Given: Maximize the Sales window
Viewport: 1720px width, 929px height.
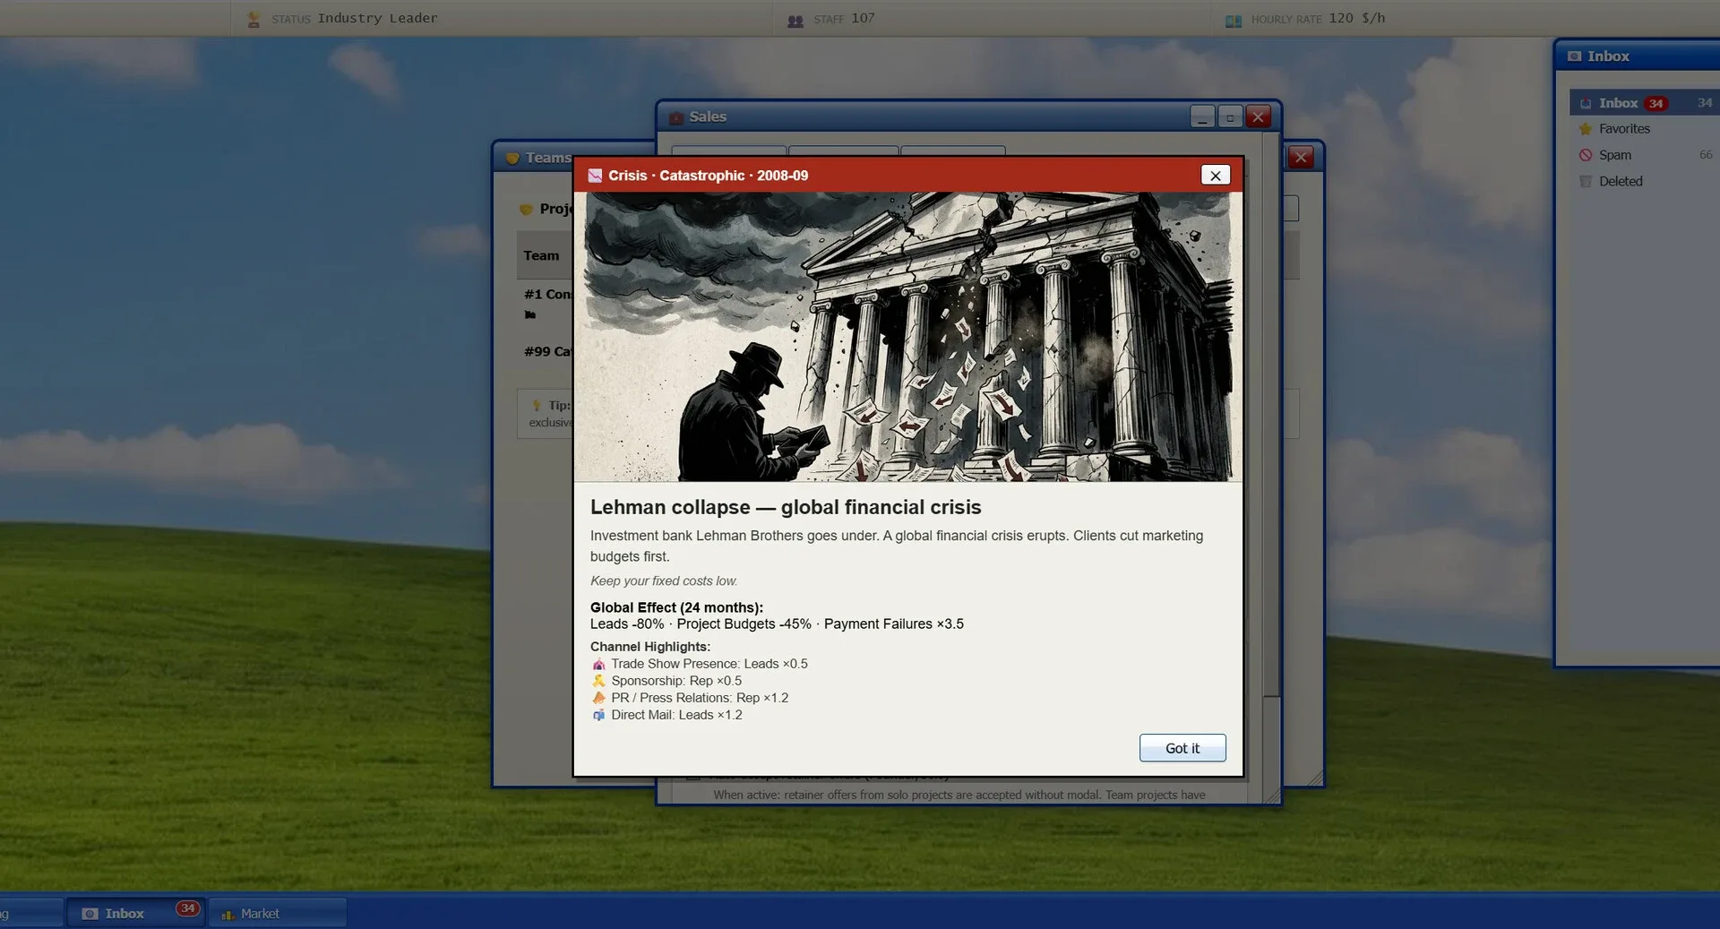Looking at the screenshot, I should [x=1230, y=116].
